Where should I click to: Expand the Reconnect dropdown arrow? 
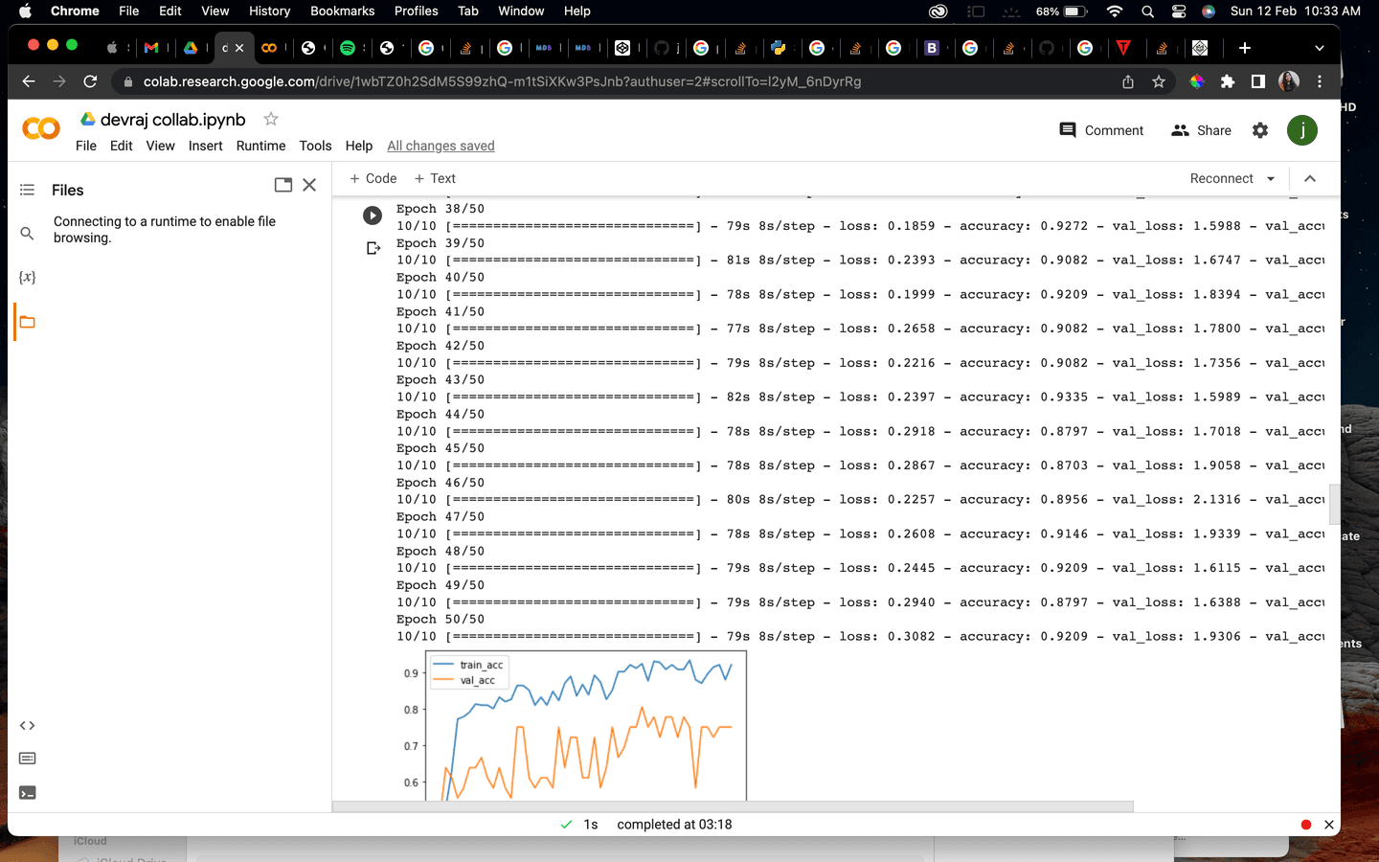[1271, 178]
